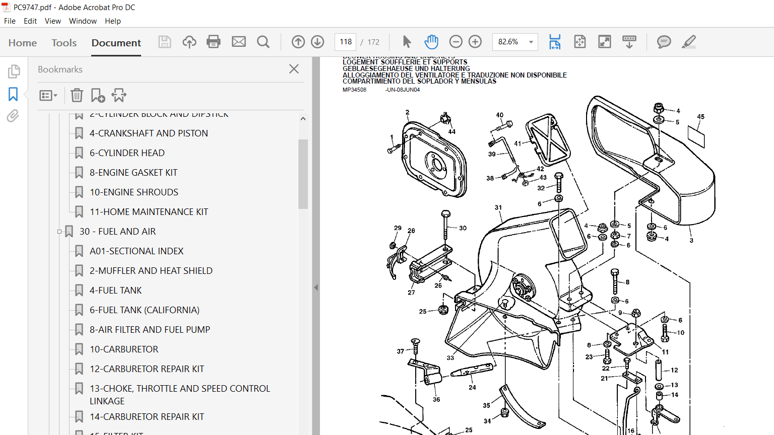
Task: Click the read mode download-arrow icon
Action: coord(629,42)
